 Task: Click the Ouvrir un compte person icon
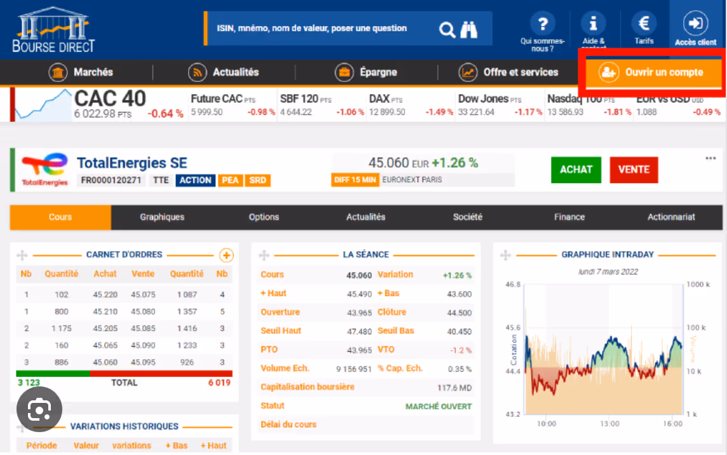[x=608, y=72]
